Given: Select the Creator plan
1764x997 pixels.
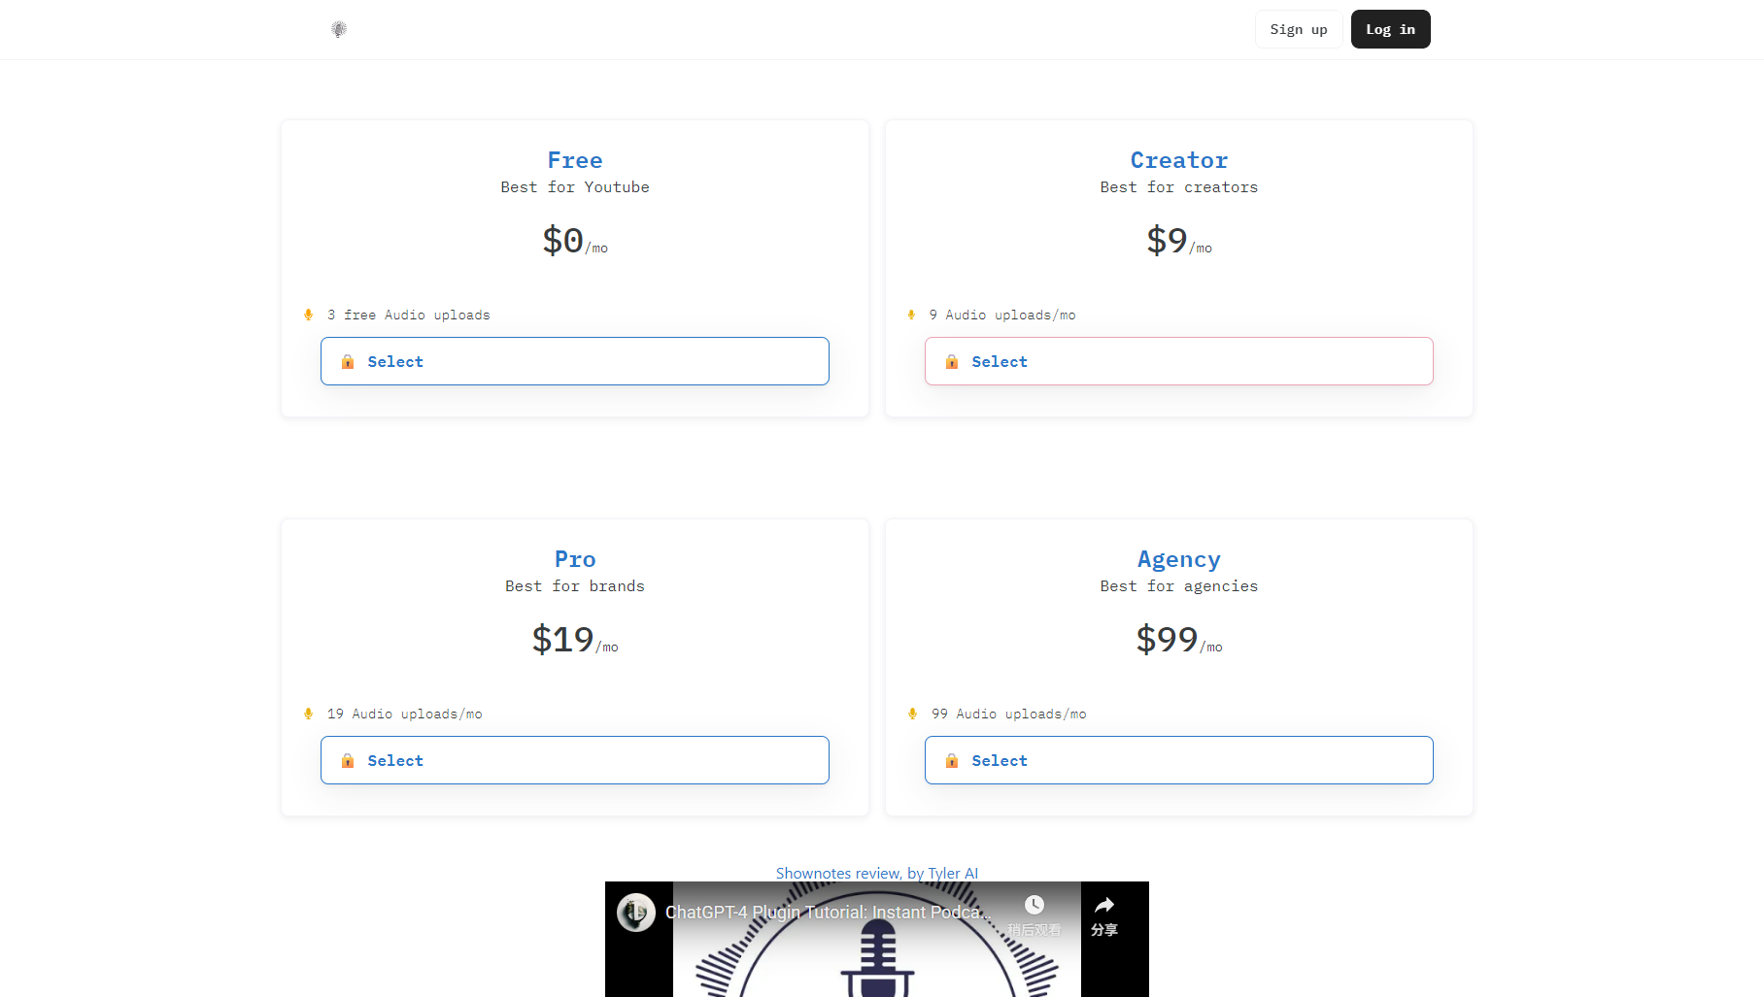Looking at the screenshot, I should [x=1178, y=361].
